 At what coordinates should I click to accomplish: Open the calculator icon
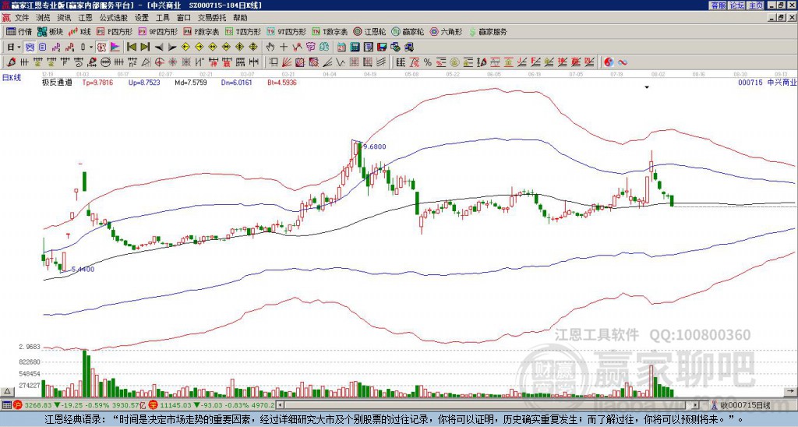point(355,48)
